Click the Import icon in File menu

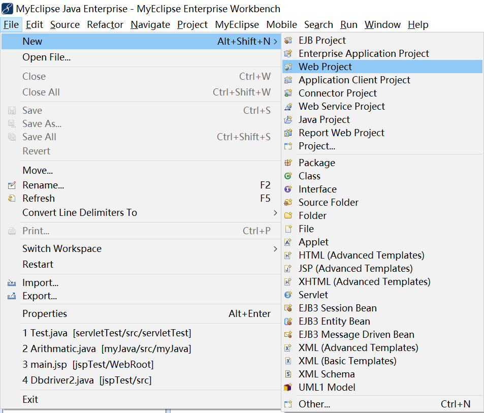12,283
